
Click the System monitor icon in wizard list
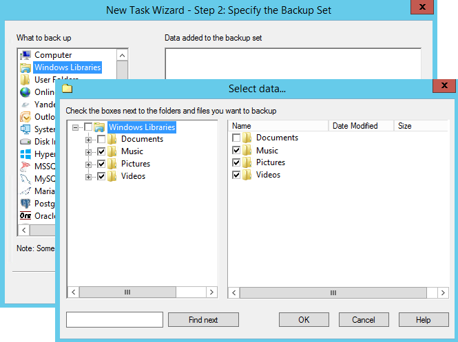tap(25, 129)
